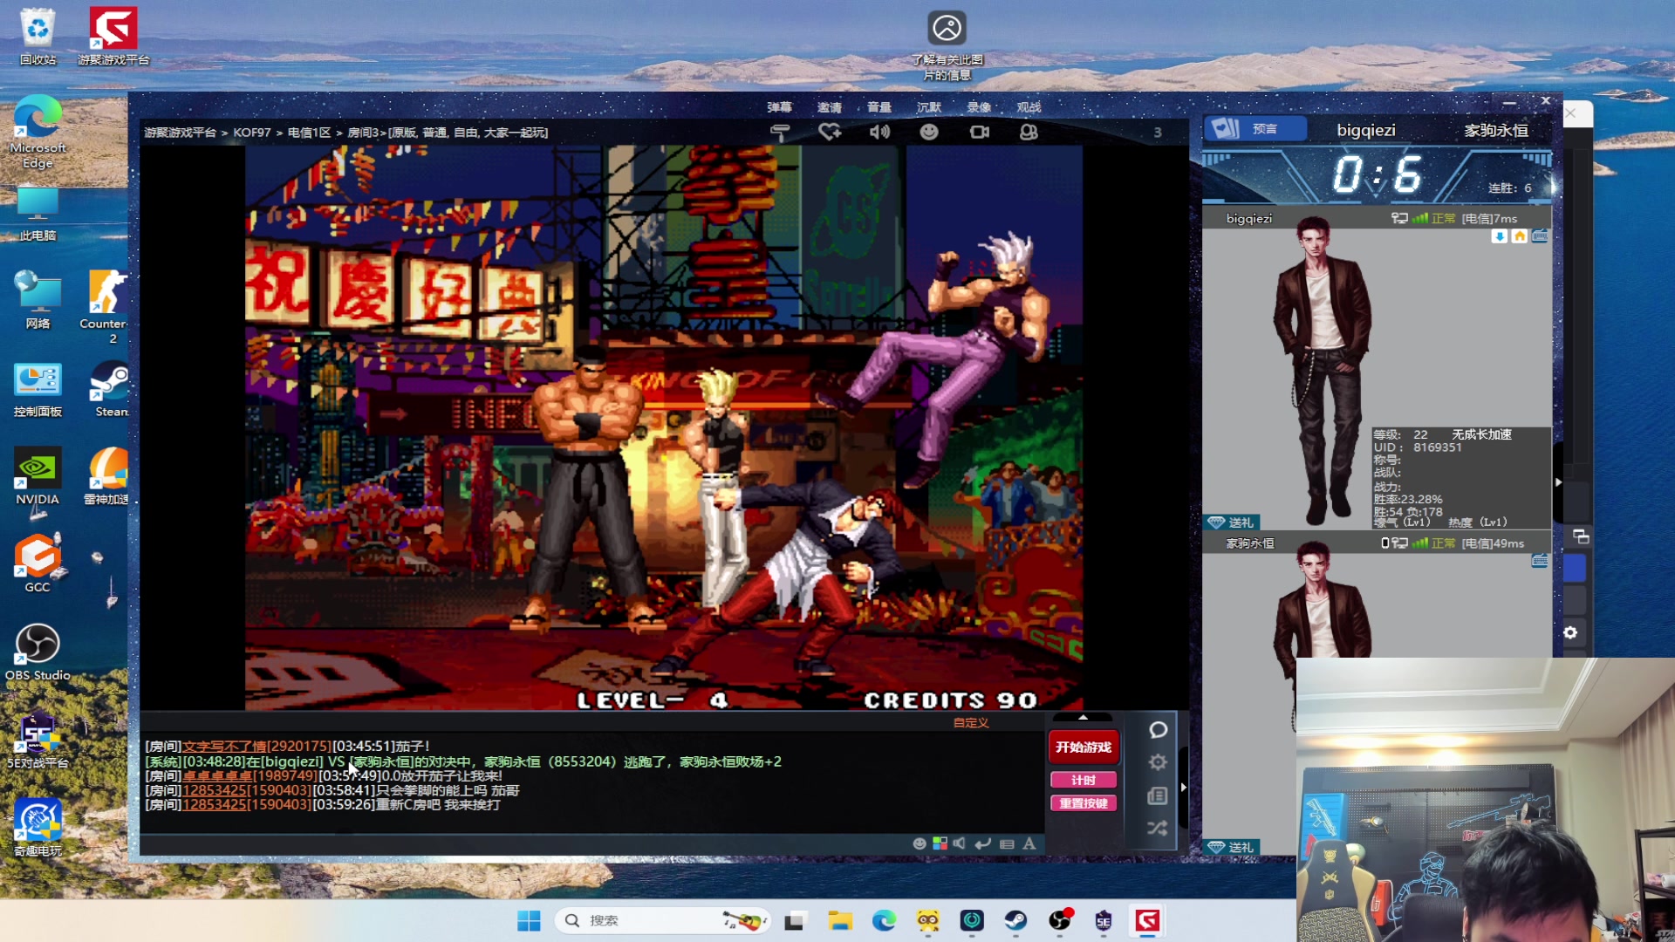Open font settings 'A' icon in chat toolbar
Screen dimensions: 1675x942
(1029, 843)
